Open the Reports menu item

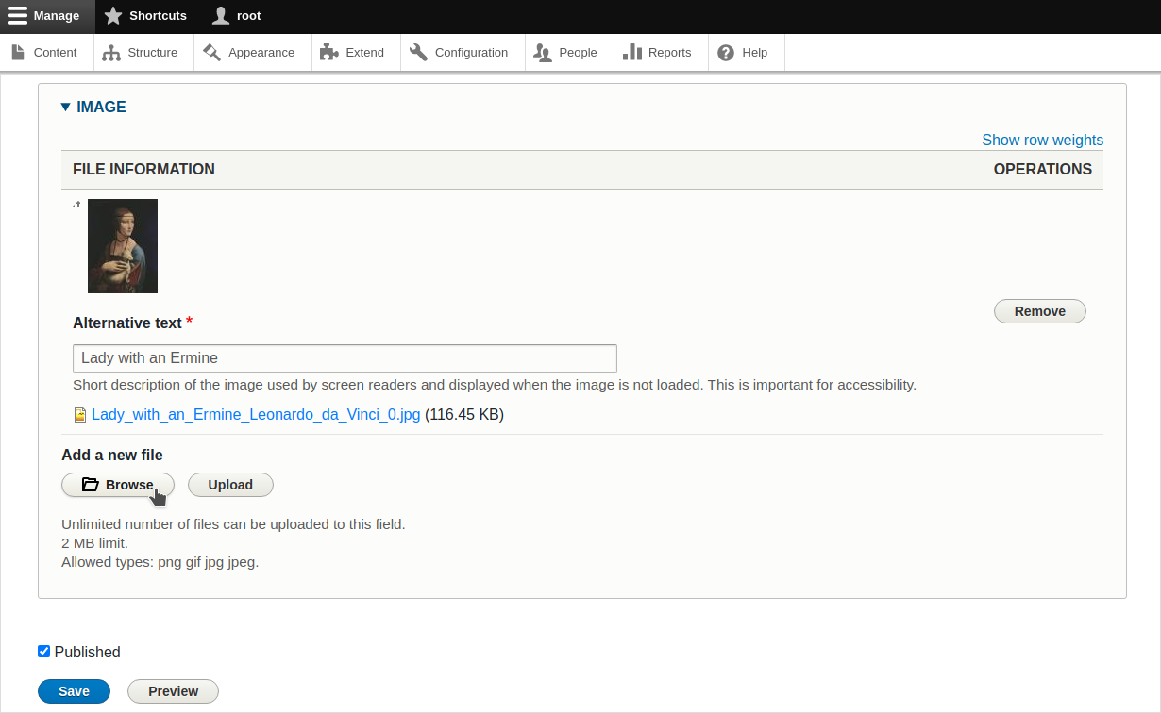click(661, 53)
